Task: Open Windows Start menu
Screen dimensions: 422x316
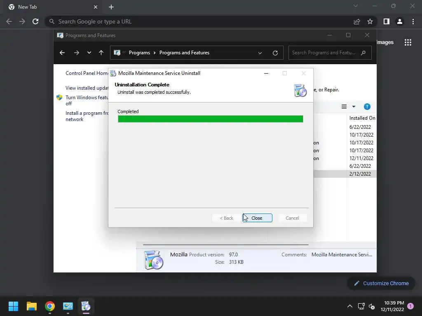Action: (x=13, y=306)
